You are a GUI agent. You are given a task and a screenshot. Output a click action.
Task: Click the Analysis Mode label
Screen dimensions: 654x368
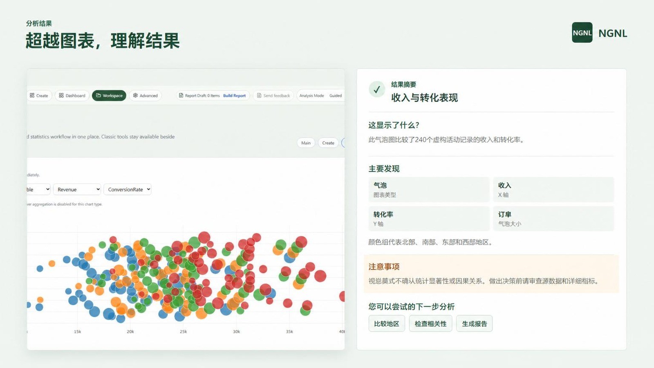311,96
